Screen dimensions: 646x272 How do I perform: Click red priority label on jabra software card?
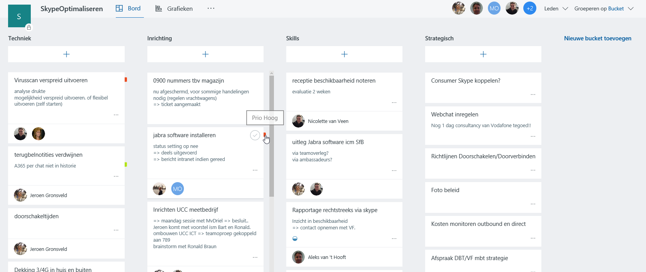265,134
